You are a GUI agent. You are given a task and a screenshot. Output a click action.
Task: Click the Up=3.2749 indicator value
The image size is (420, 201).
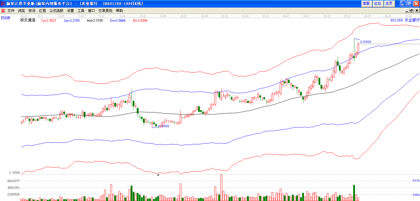coord(72,21)
